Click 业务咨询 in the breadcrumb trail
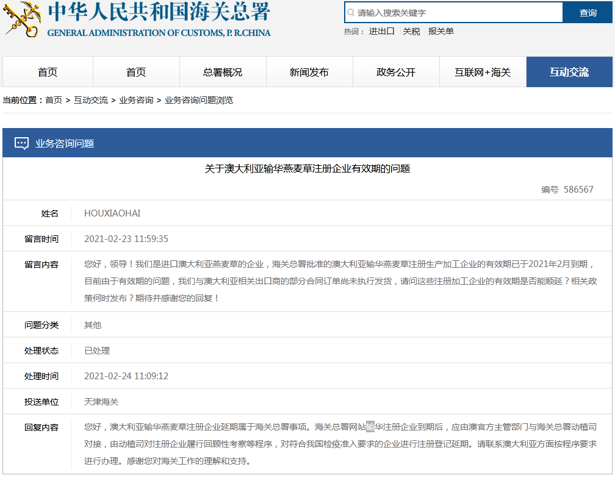615x478 pixels. tap(136, 100)
